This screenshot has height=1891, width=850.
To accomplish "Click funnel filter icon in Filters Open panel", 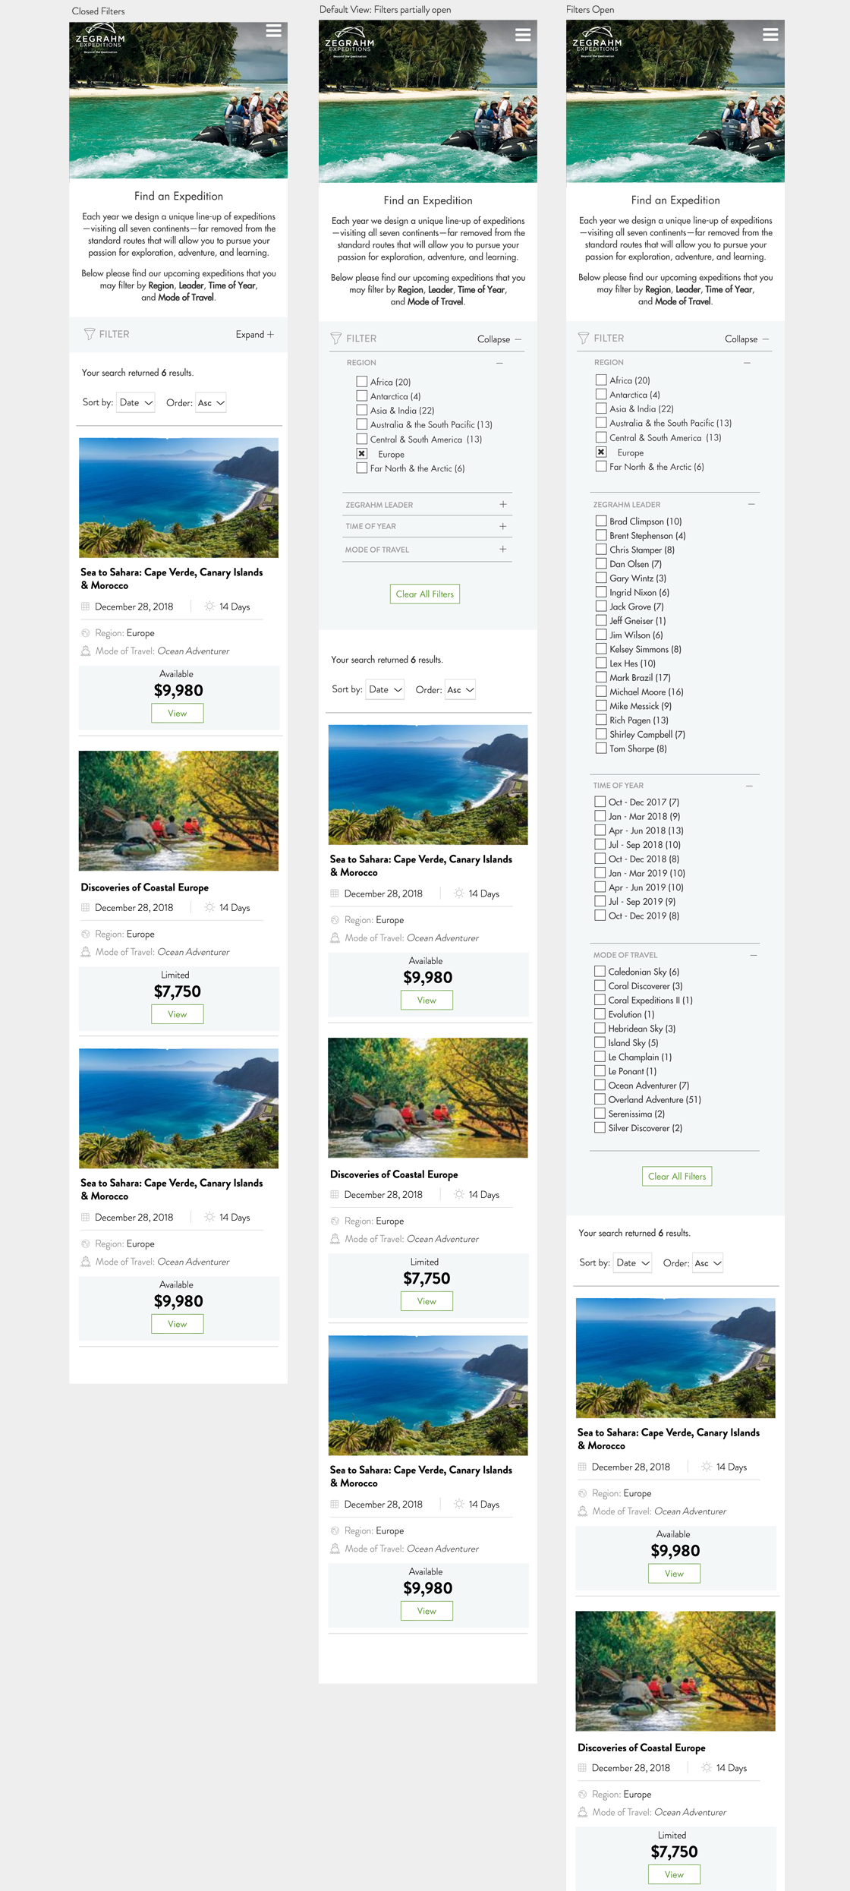I will click(584, 339).
